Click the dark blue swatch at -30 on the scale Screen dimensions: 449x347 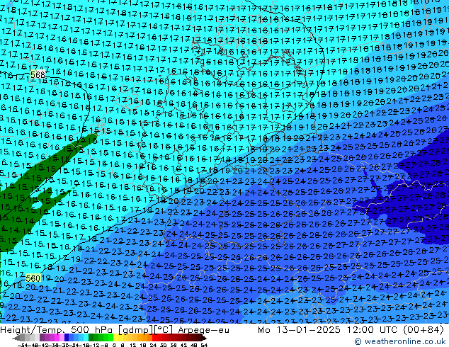(67, 338)
